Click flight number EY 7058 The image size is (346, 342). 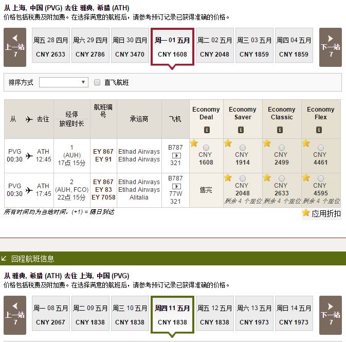pyautogui.click(x=103, y=197)
